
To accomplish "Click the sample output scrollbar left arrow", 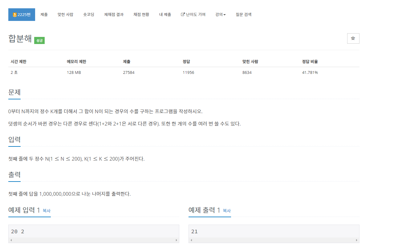I will pos(191,240).
